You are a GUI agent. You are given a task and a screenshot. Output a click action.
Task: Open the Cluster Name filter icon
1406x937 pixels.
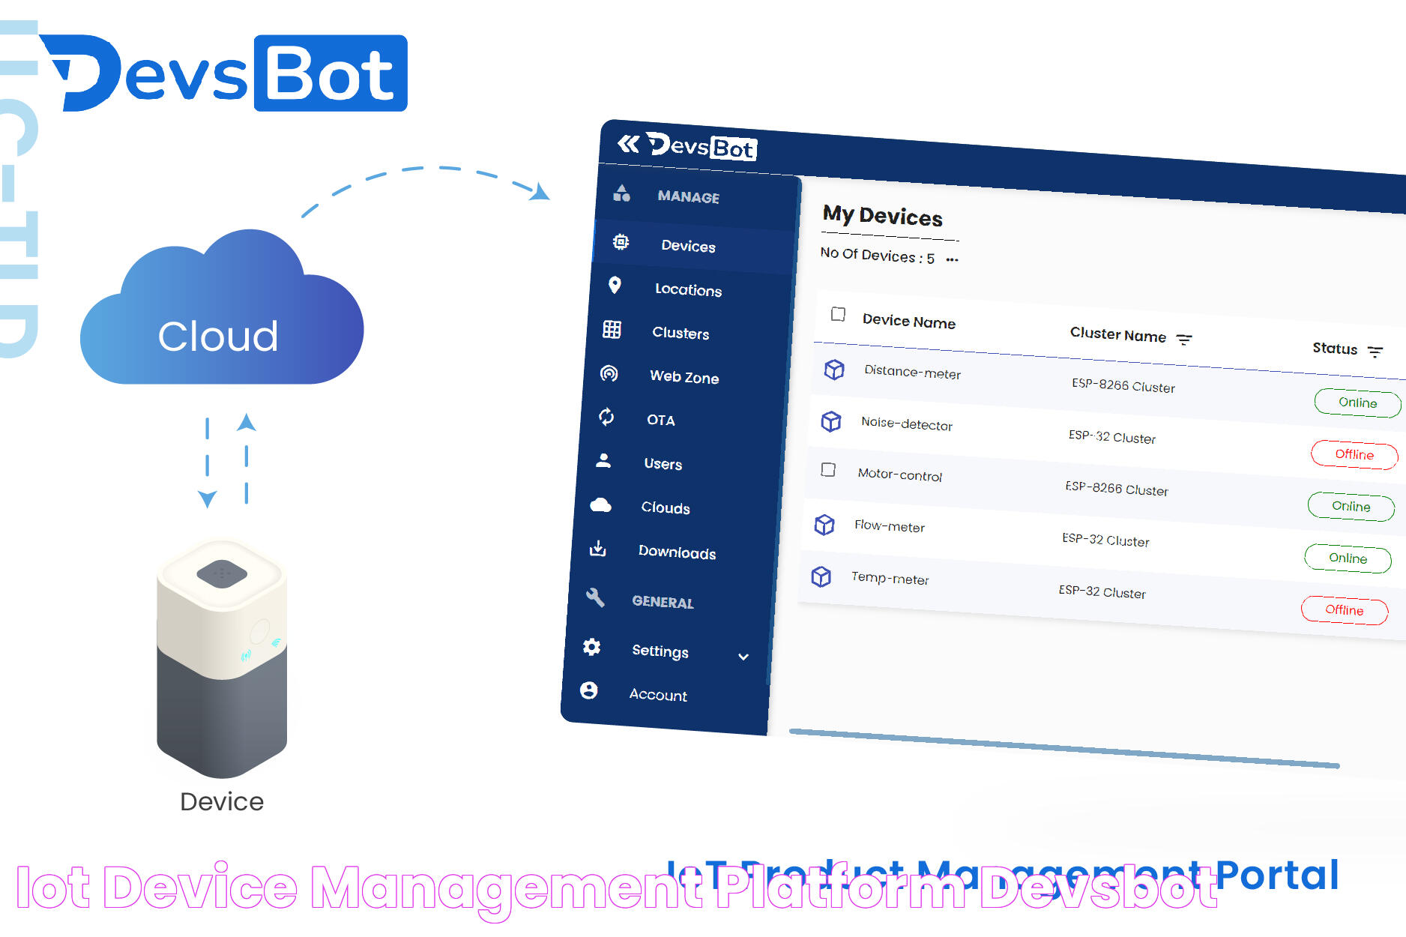1184,340
